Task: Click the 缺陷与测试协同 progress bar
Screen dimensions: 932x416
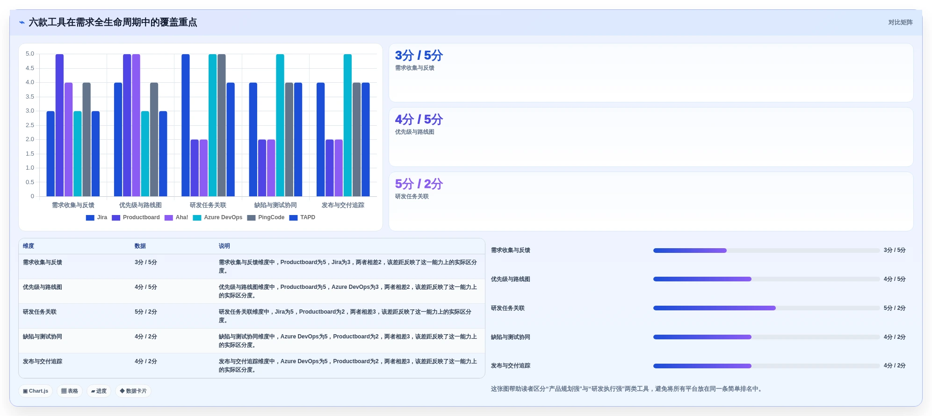Action: (766, 337)
